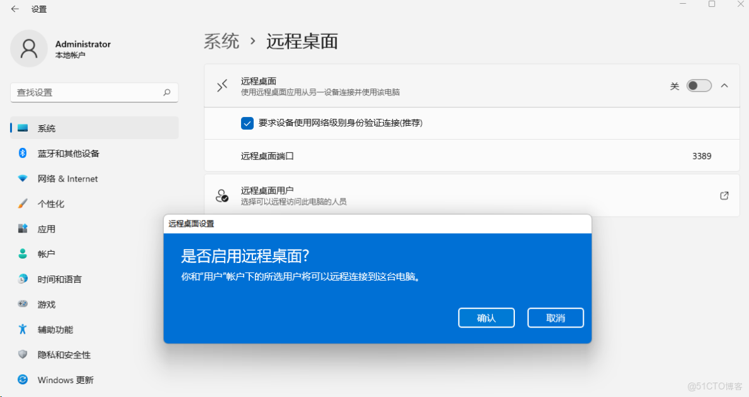Open the 帐户 settings category

(x=46, y=253)
